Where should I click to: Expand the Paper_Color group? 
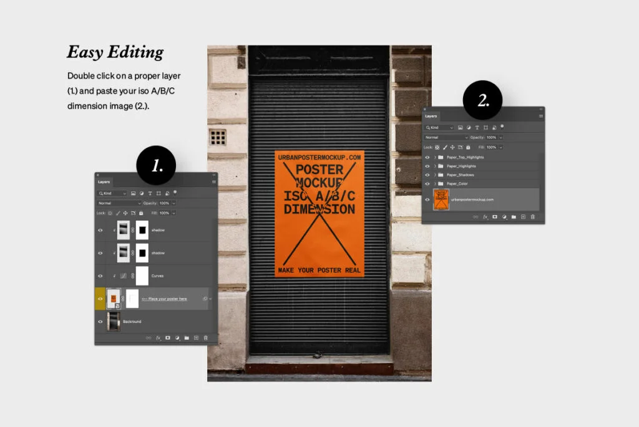435,184
